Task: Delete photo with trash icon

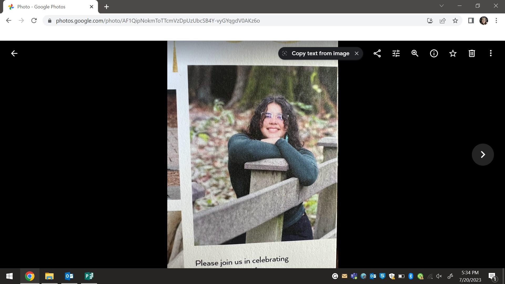Action: point(472,53)
